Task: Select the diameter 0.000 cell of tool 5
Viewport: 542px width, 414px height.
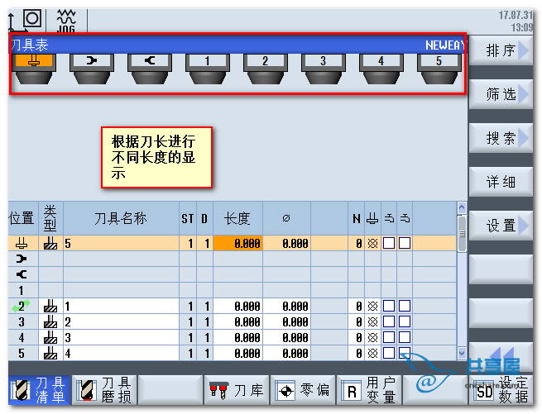Action: 286,244
